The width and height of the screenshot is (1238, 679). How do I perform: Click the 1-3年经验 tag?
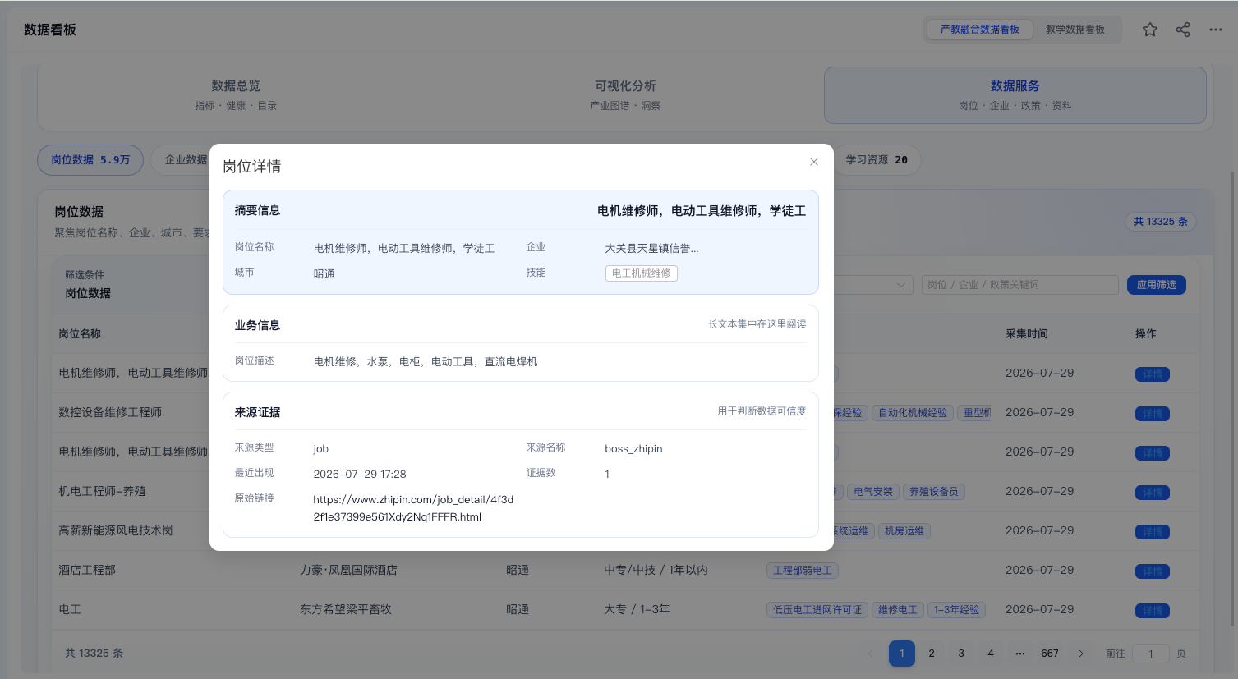[x=957, y=610]
